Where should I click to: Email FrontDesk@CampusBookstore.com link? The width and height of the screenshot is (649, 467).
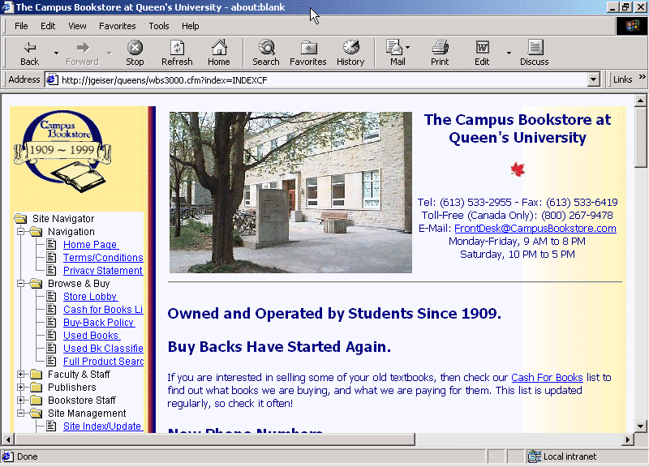[535, 229]
